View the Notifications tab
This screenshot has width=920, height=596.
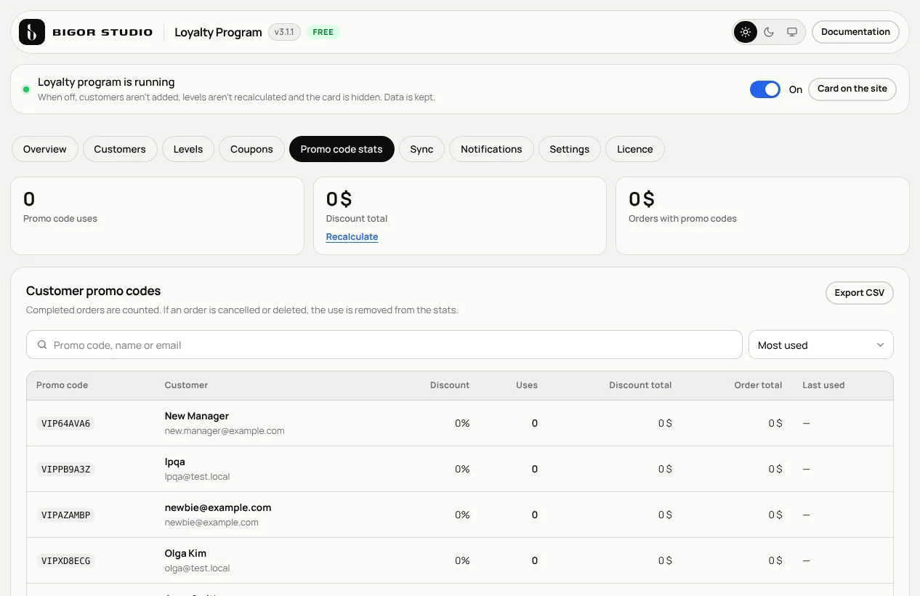(x=491, y=149)
